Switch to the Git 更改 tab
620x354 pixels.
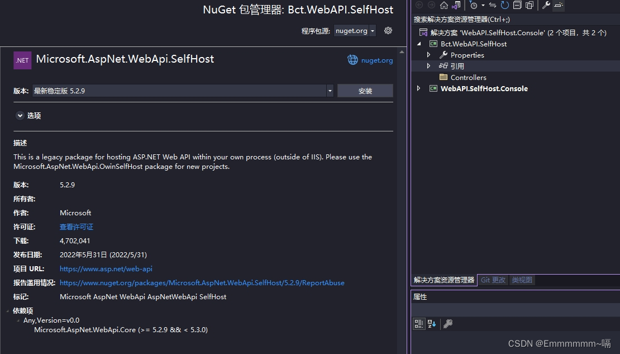493,280
